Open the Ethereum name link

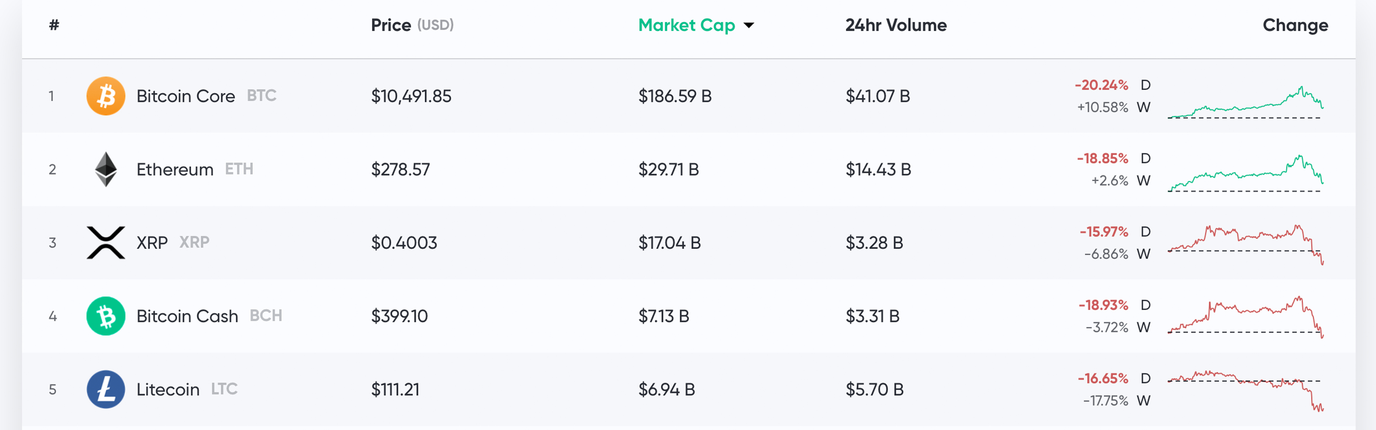[175, 169]
